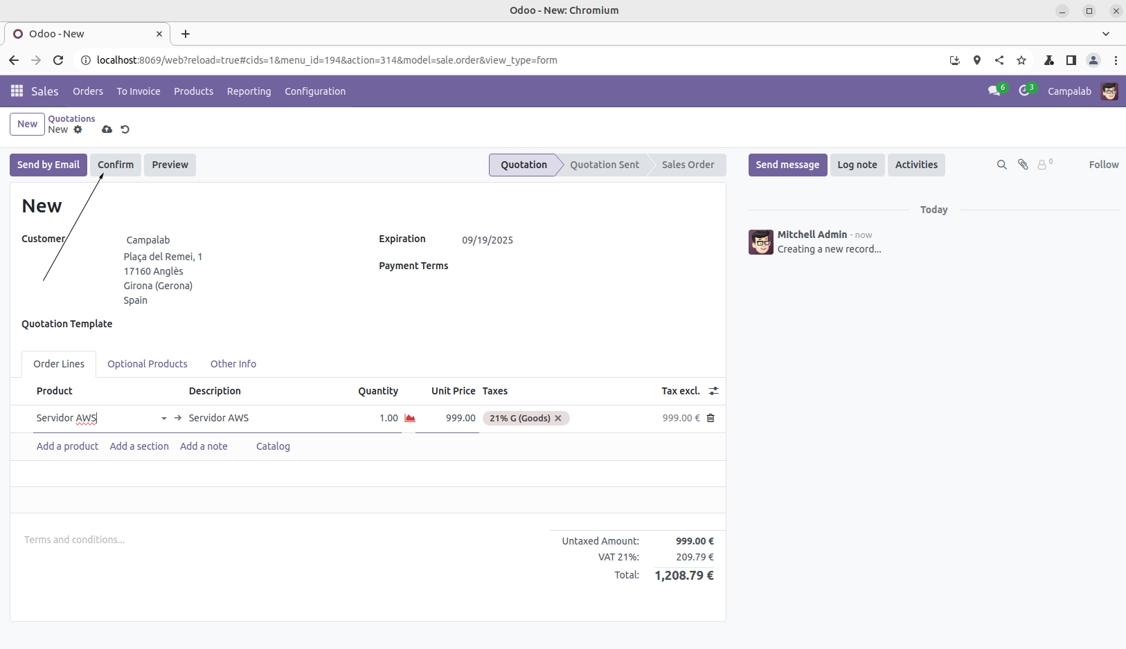
Task: Open the internal link arrow for Servidor AWS
Action: (x=178, y=418)
